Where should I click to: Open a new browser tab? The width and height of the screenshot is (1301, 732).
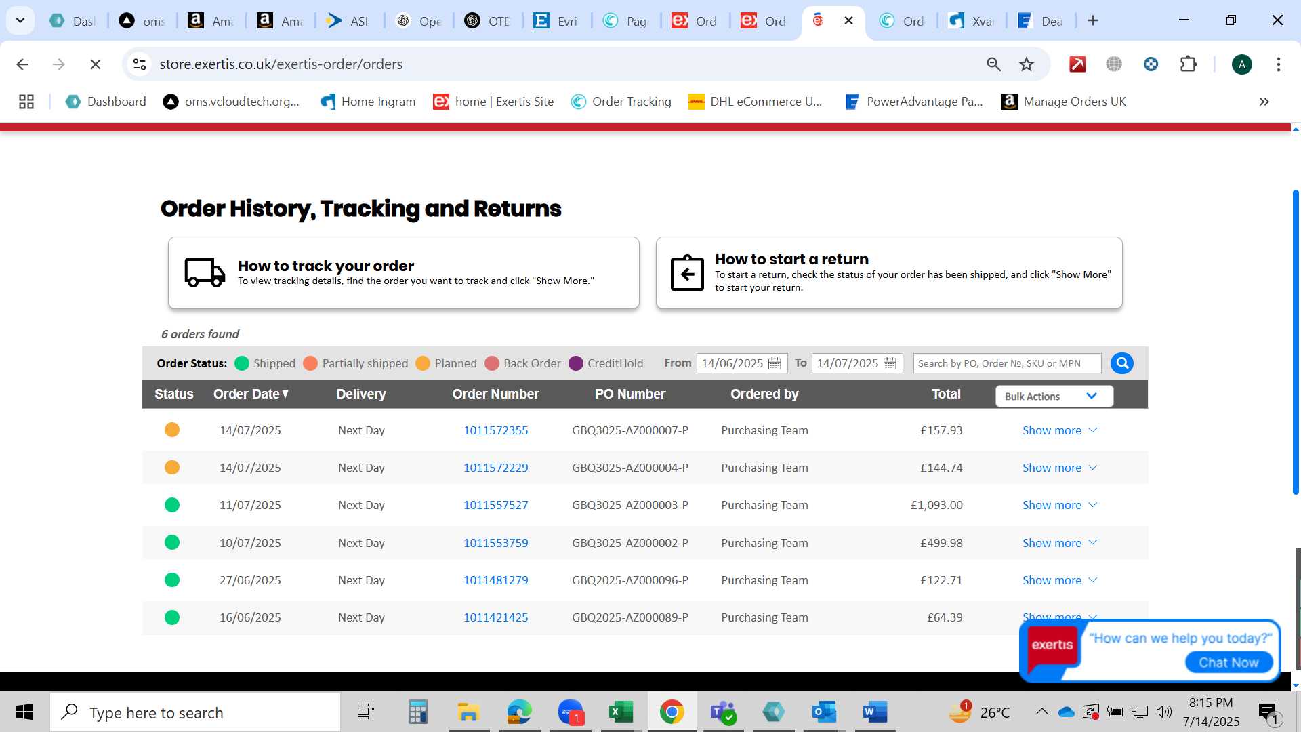[1092, 21]
